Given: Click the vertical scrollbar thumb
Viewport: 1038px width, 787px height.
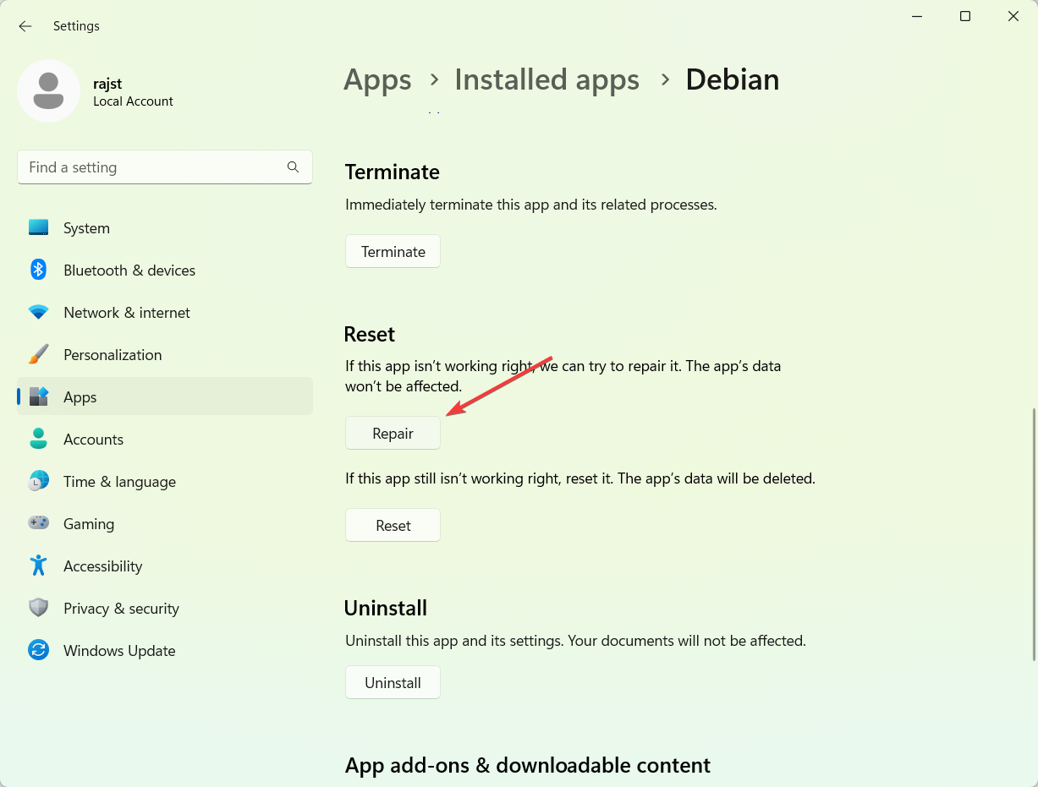Looking at the screenshot, I should point(1033,534).
